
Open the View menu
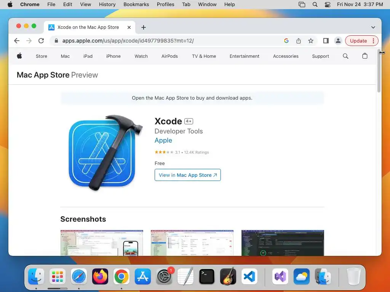85,4
